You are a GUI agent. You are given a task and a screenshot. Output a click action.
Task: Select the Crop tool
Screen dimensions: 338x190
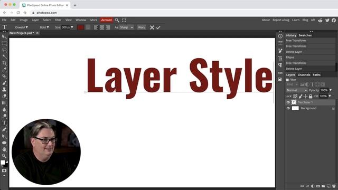click(x=4, y=63)
